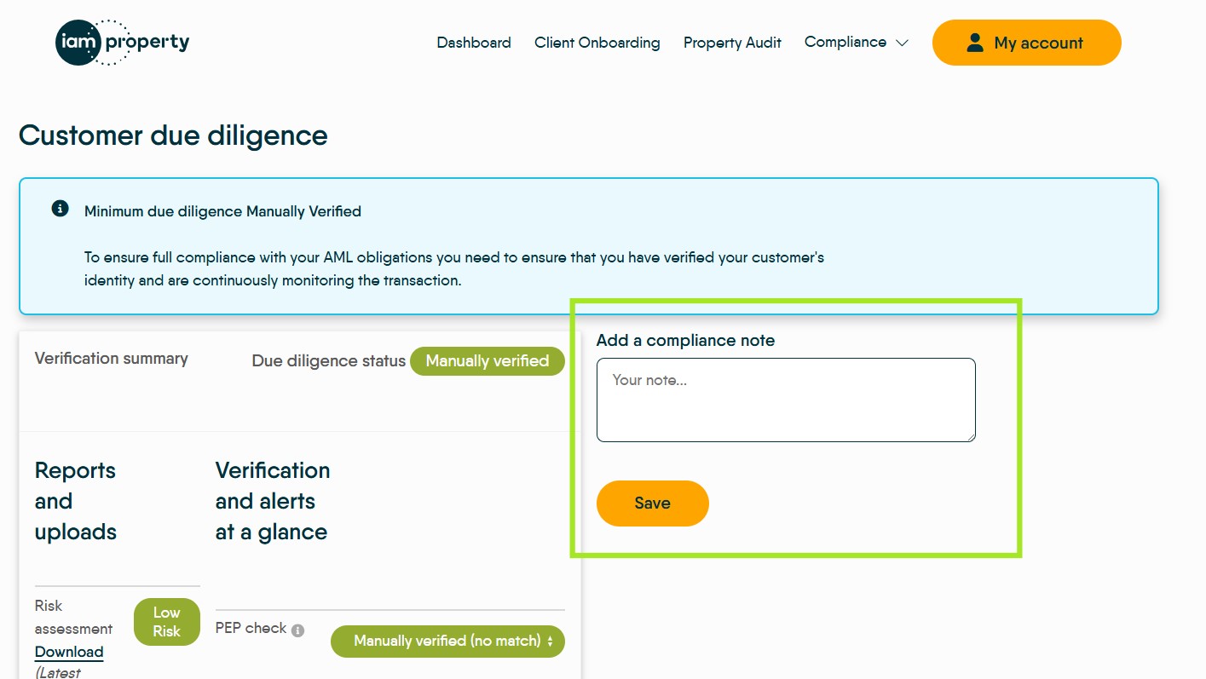Open the Compliance navigation dropdown

point(845,43)
